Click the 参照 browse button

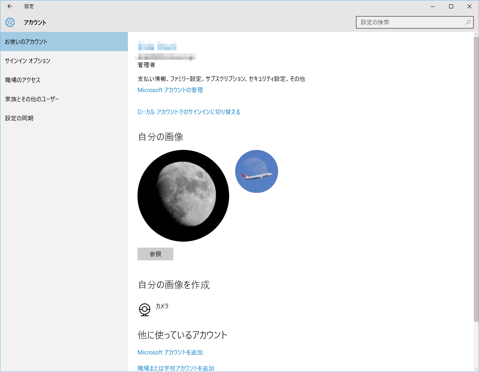pos(155,254)
